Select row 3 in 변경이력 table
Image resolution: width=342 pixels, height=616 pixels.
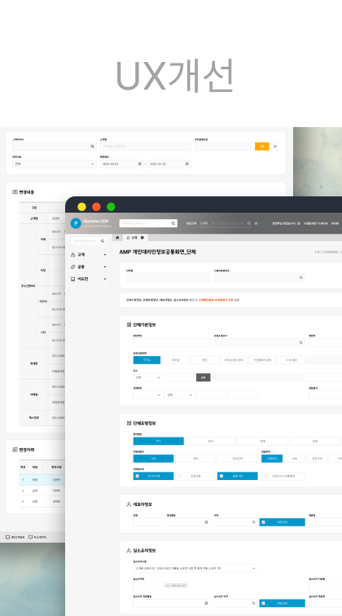pos(42,501)
